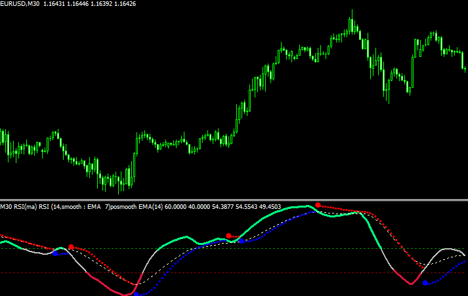The image size is (468, 296).
Task: Select the 1.16446 high price value
Action: click(77, 4)
